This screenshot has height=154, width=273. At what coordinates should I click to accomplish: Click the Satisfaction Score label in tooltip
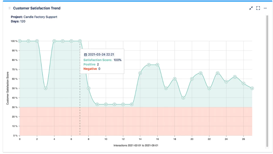pyautogui.click(x=98, y=60)
